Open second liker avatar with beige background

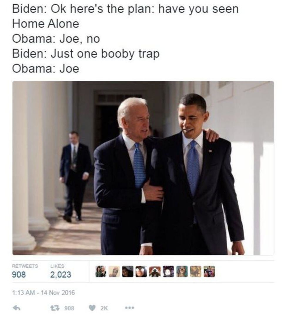115,271
